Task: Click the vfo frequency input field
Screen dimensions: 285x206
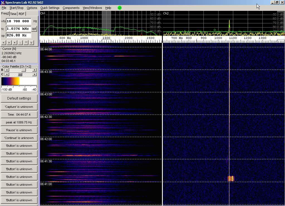Action: [18, 21]
